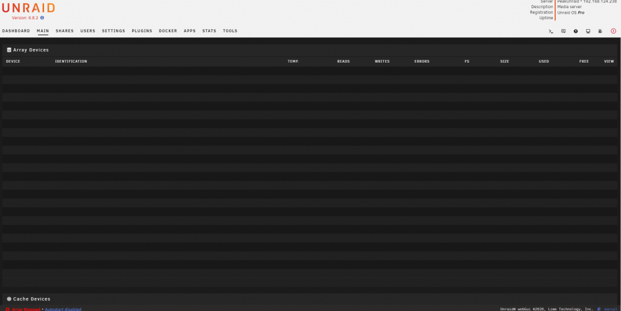This screenshot has width=621, height=311.
Task: Open the Shares tab
Action: pyautogui.click(x=65, y=31)
